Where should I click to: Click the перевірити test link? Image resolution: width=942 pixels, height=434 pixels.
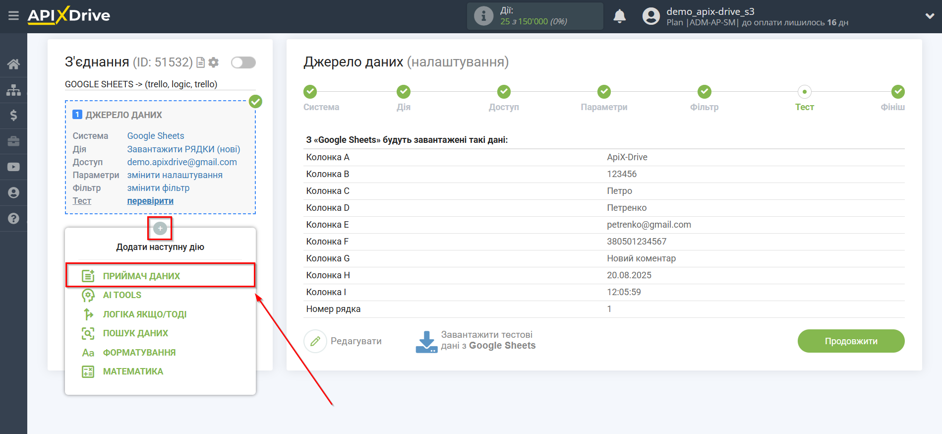150,201
